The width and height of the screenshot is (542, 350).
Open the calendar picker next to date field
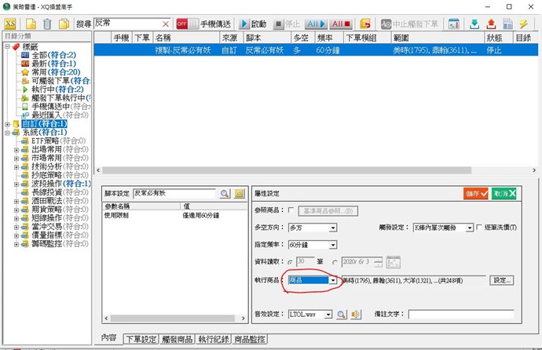[x=394, y=262]
